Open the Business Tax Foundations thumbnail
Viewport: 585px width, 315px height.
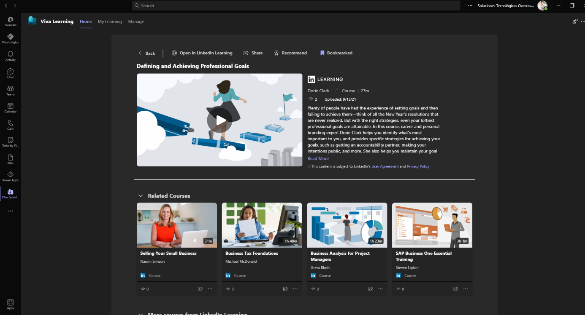[262, 225]
